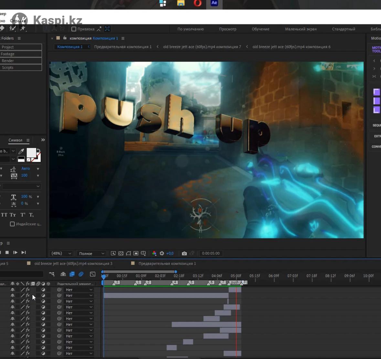381x359 pixels.
Task: Stop the preview playback
Action: [x=7, y=253]
